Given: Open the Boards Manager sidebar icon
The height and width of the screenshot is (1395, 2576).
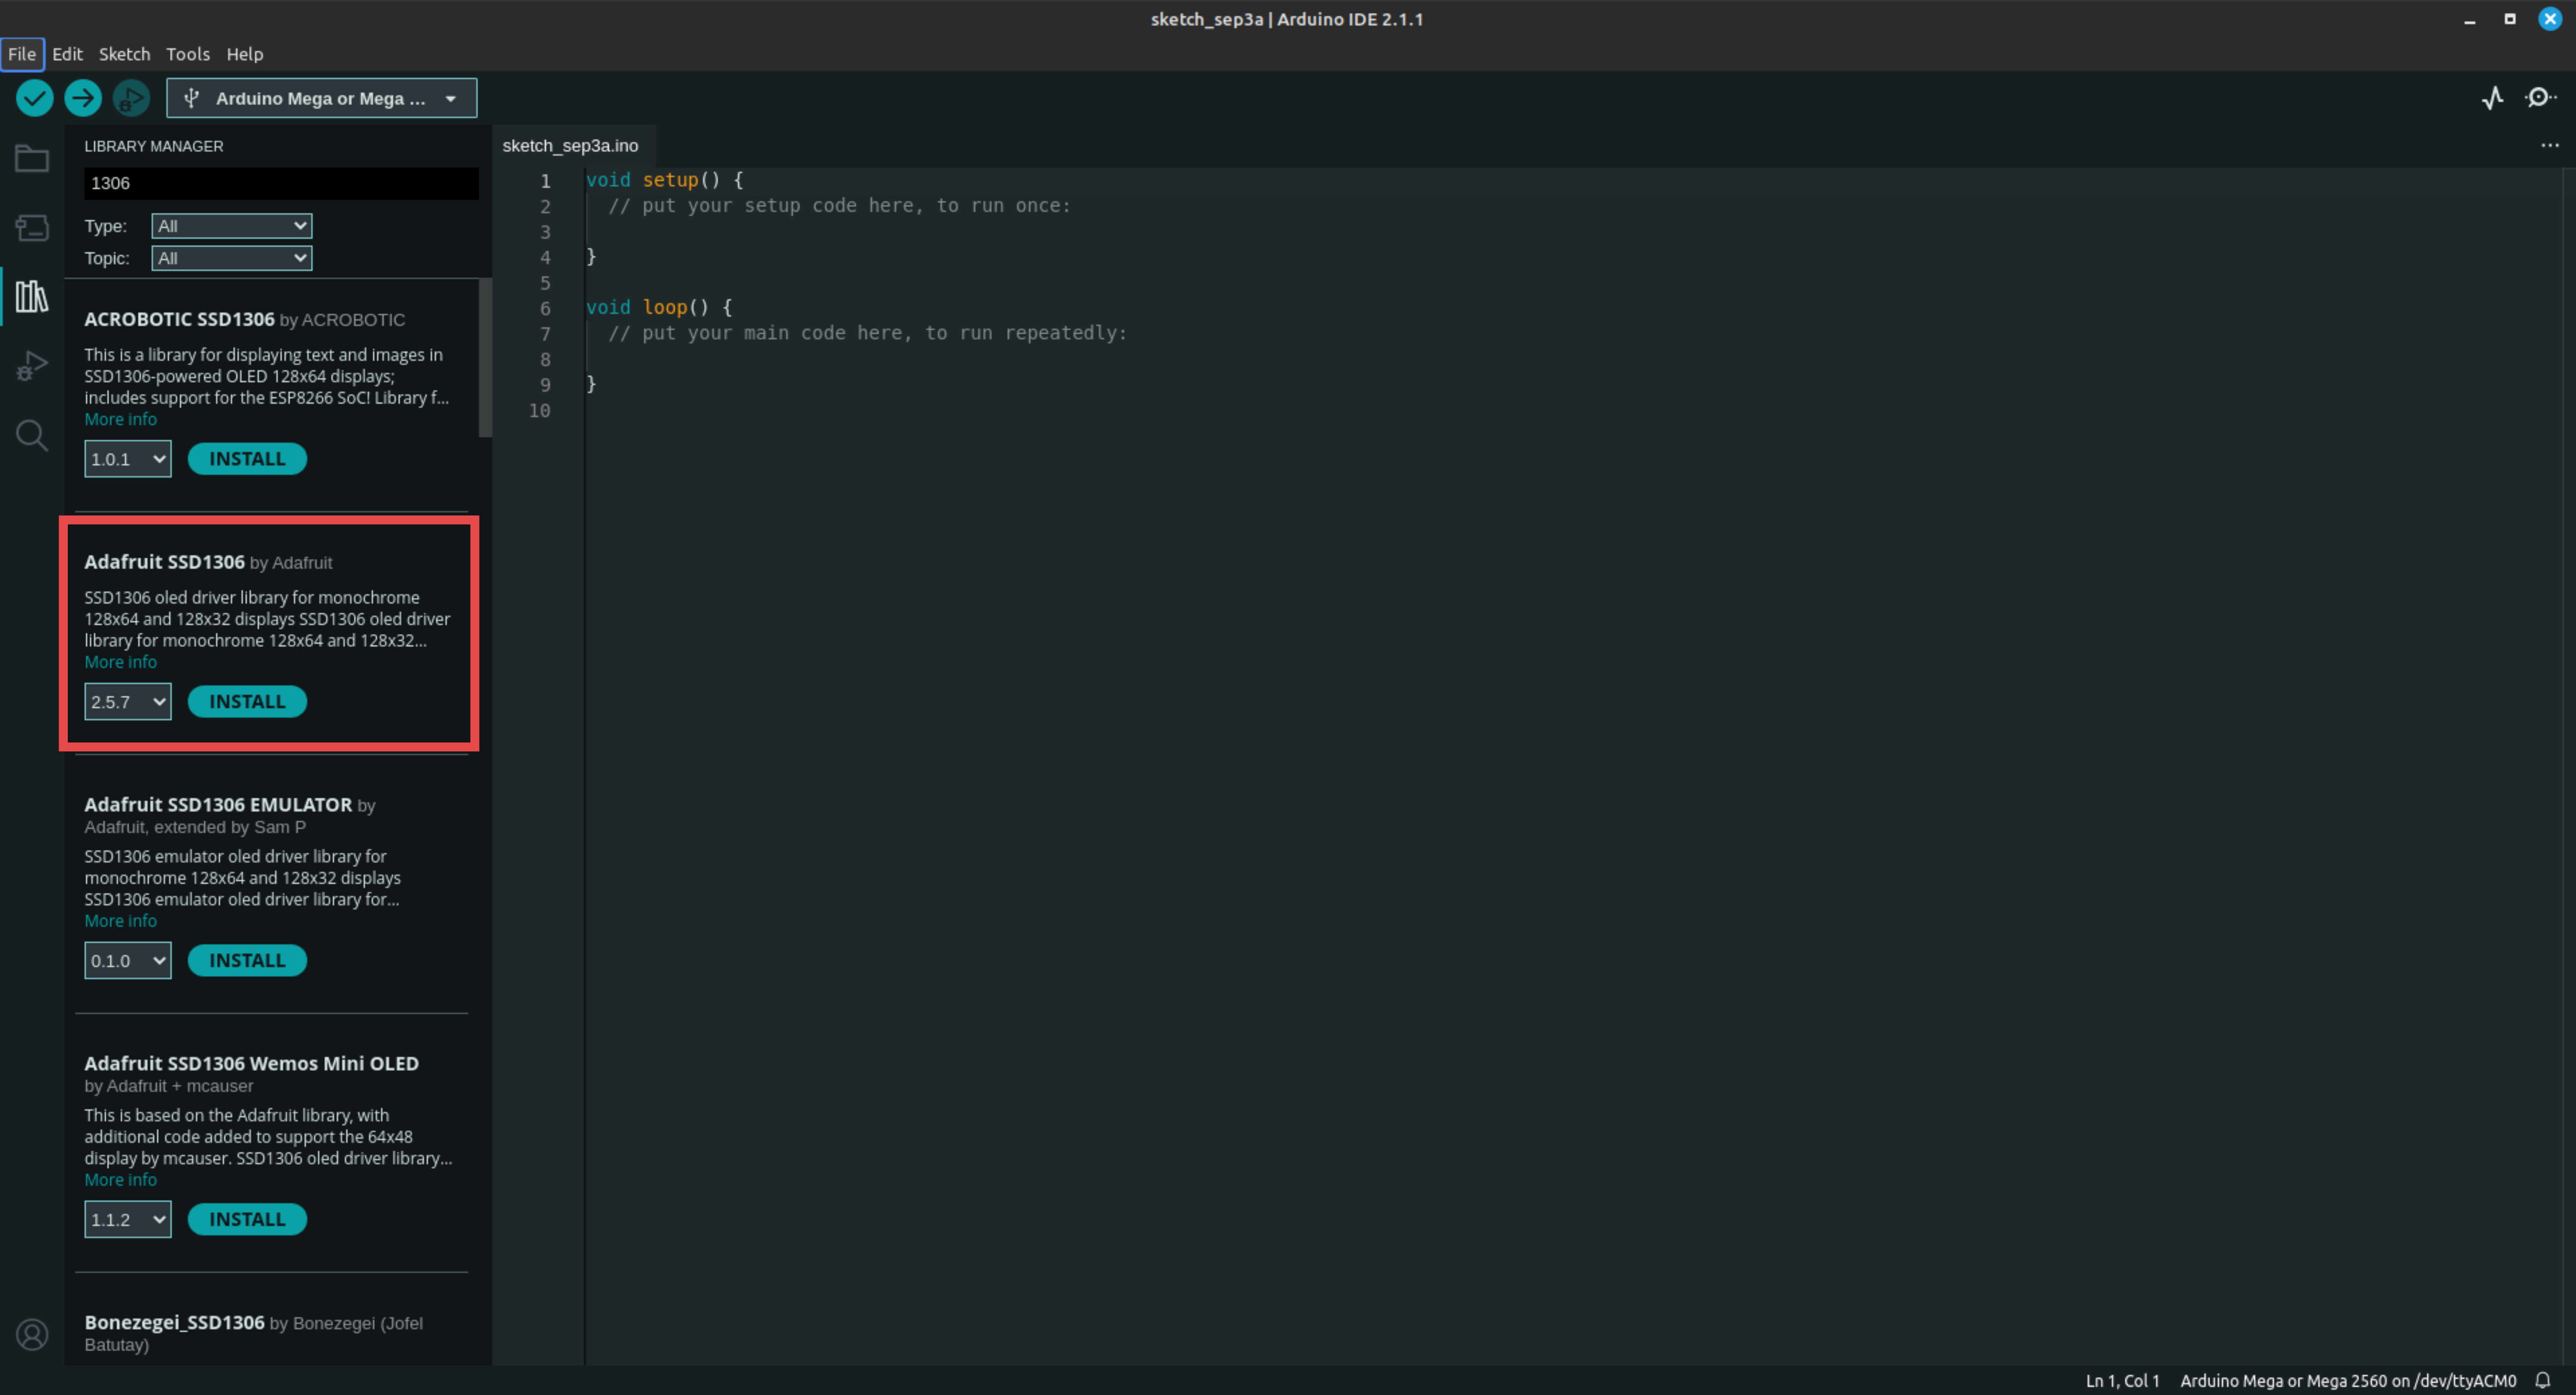Looking at the screenshot, I should [32, 228].
